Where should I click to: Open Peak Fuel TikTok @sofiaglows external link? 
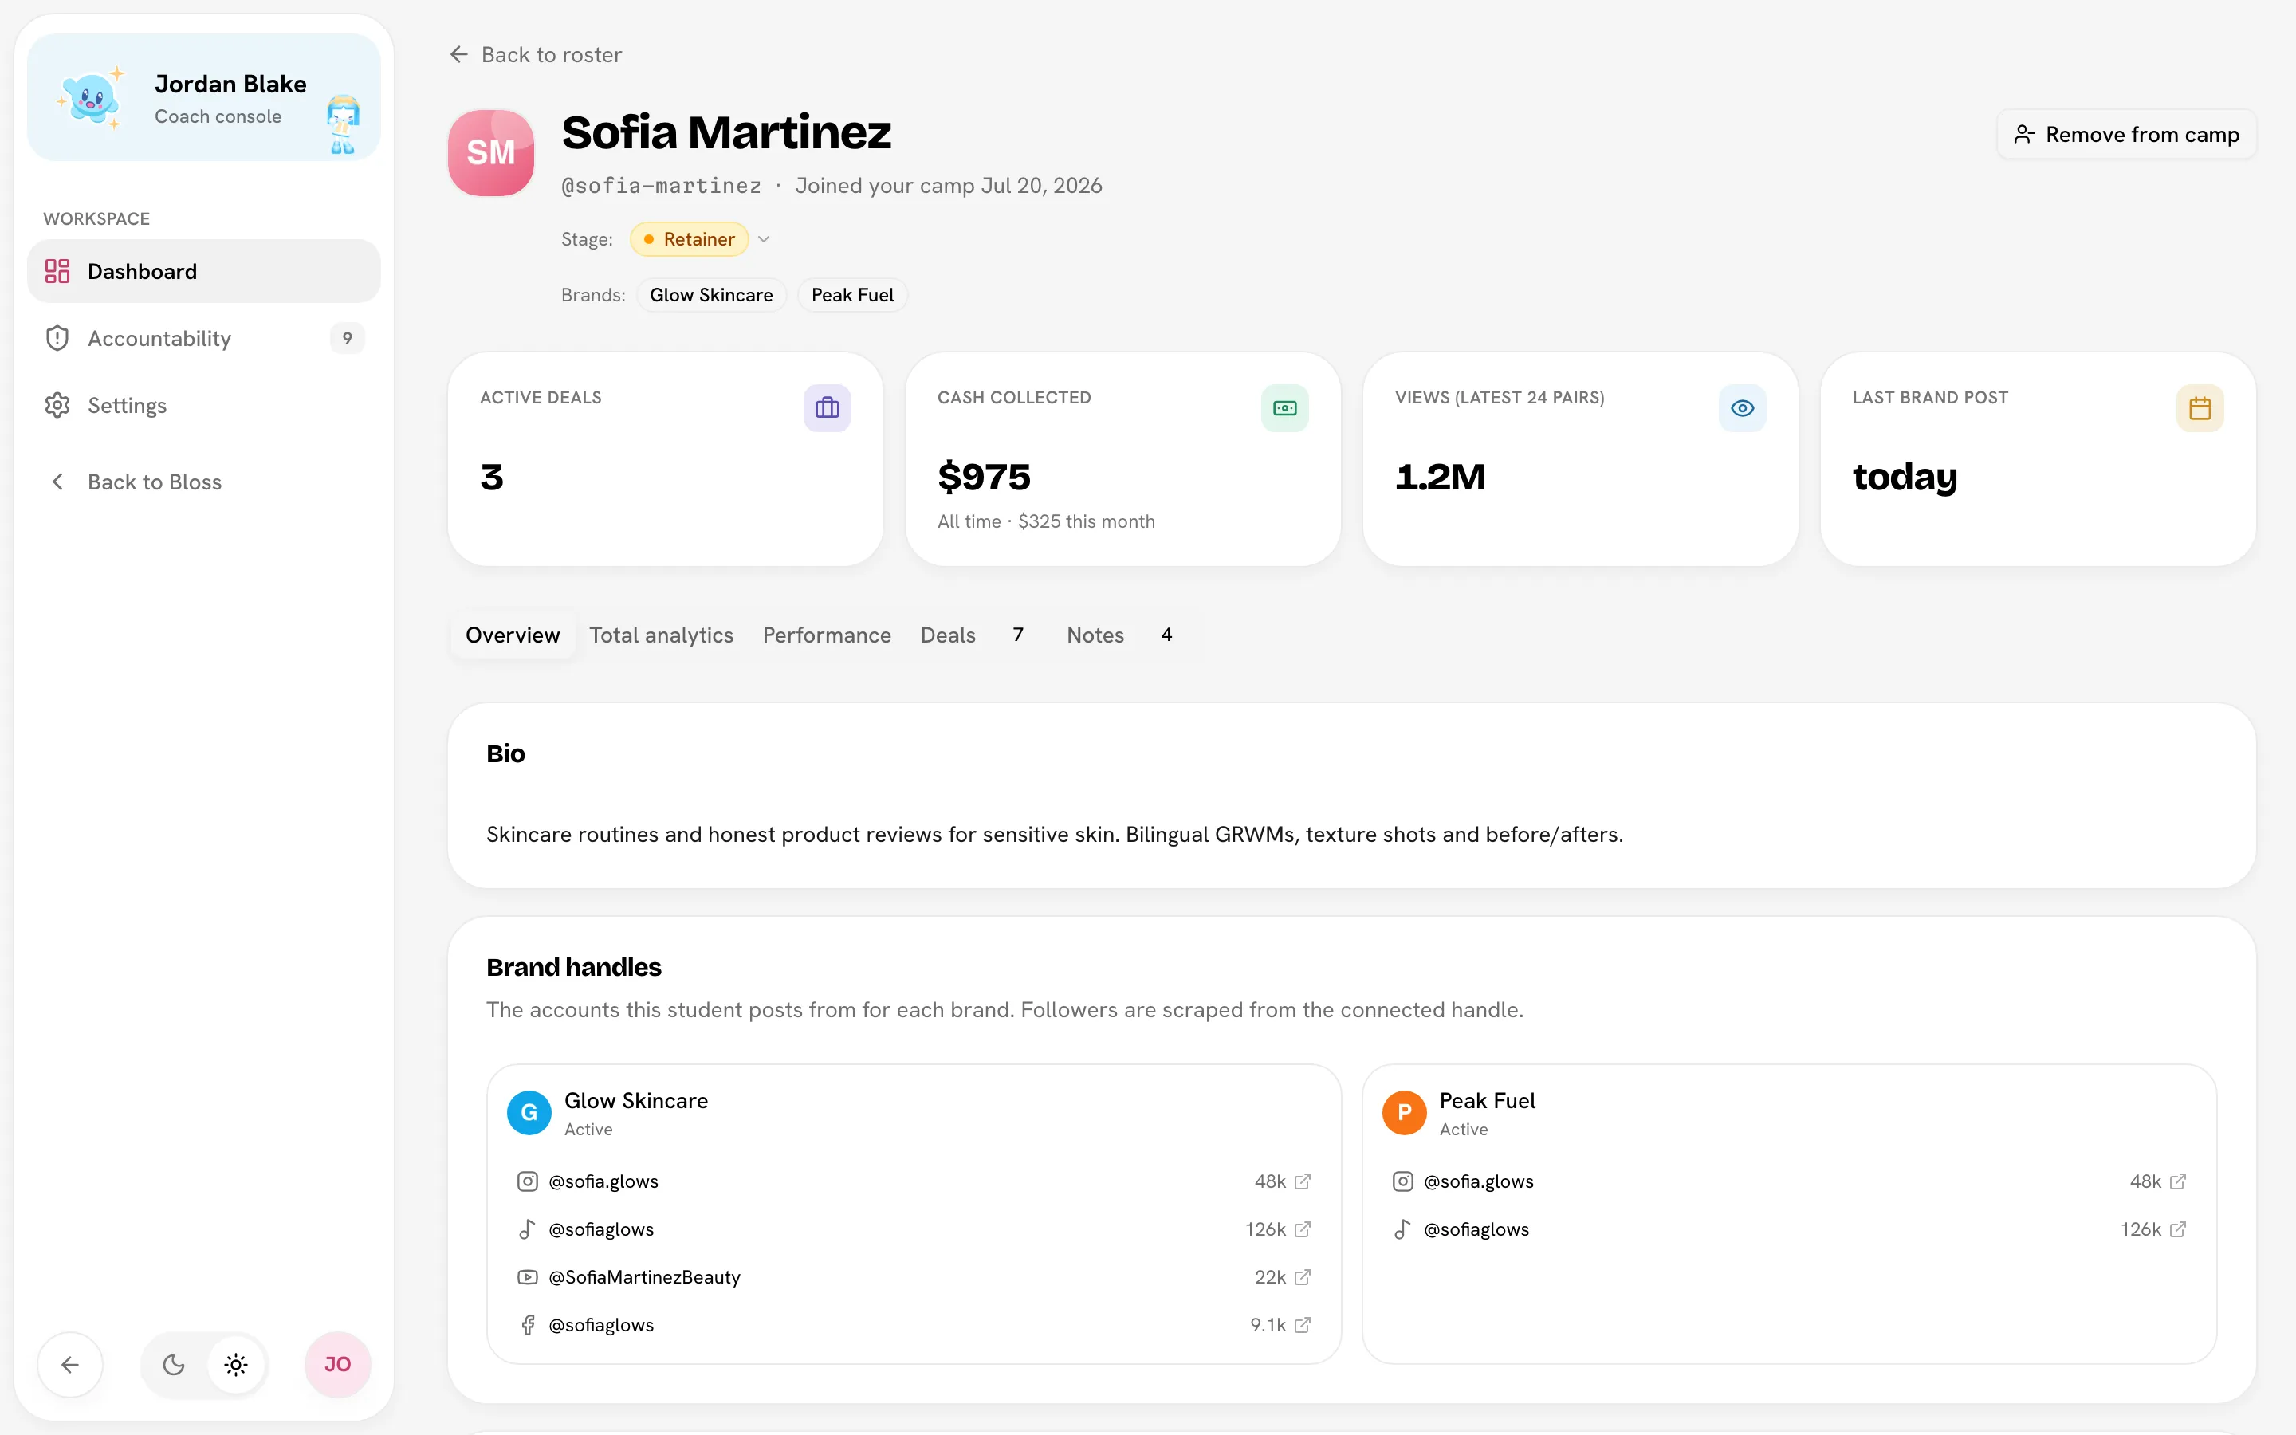[2178, 1229]
